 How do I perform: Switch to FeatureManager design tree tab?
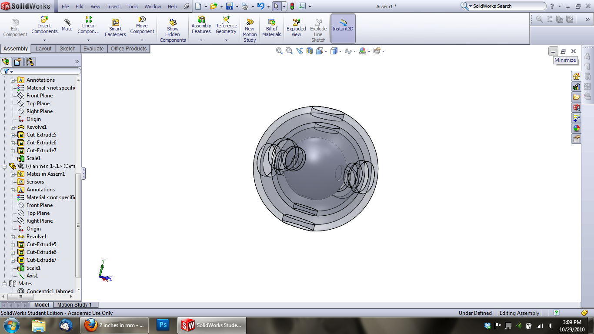pyautogui.click(x=6, y=62)
